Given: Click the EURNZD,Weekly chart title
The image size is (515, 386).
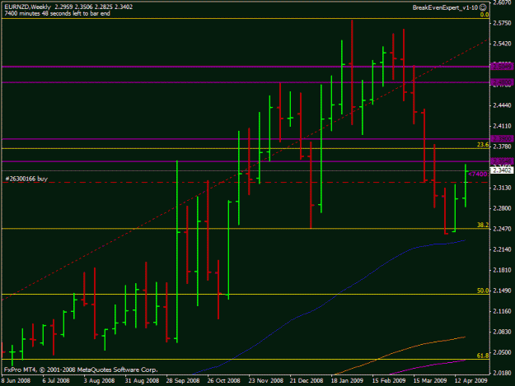Looking at the screenshot, I should pyautogui.click(x=27, y=7).
